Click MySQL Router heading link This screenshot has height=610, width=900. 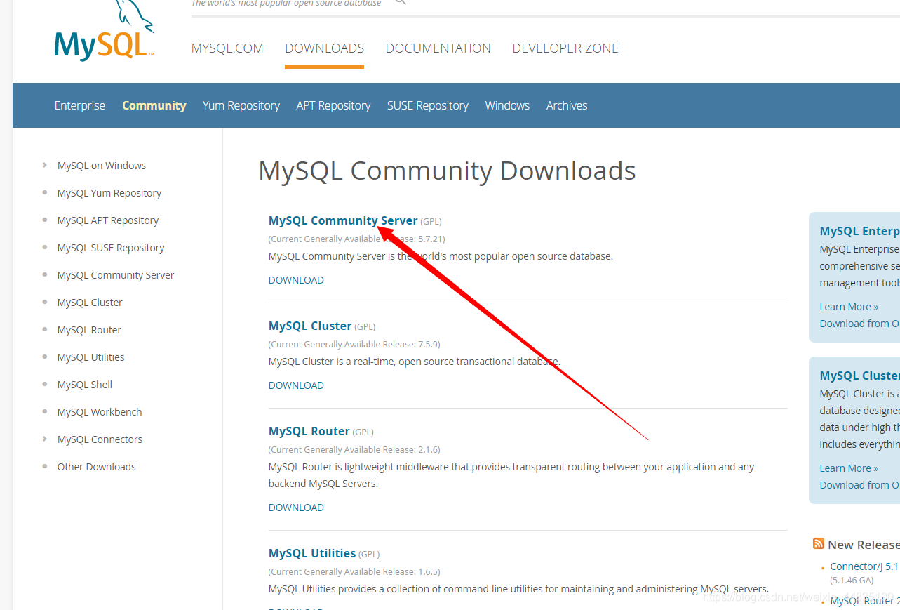[x=309, y=431]
